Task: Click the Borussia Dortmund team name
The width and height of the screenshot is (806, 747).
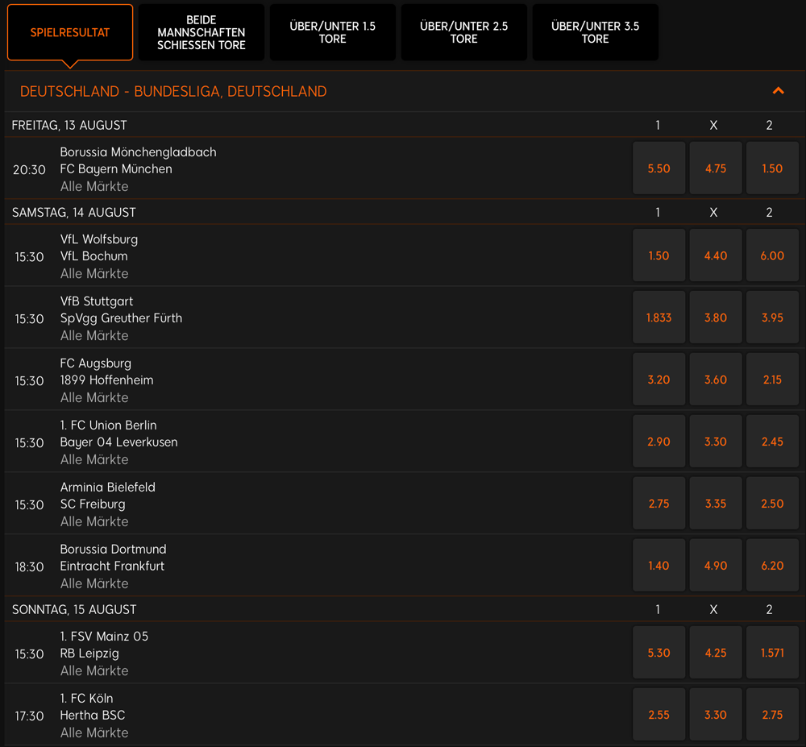Action: pos(113,550)
